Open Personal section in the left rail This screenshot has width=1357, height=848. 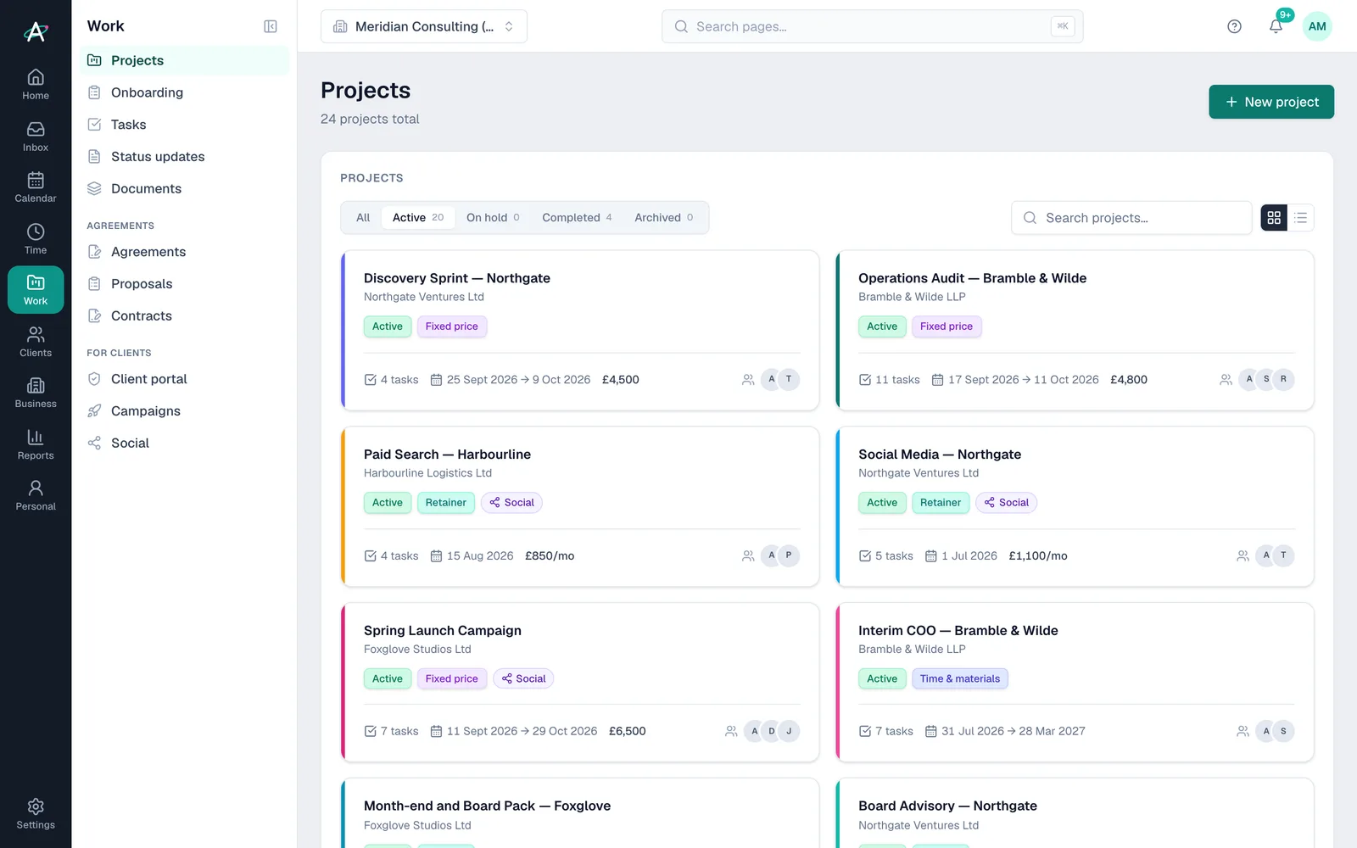[36, 495]
